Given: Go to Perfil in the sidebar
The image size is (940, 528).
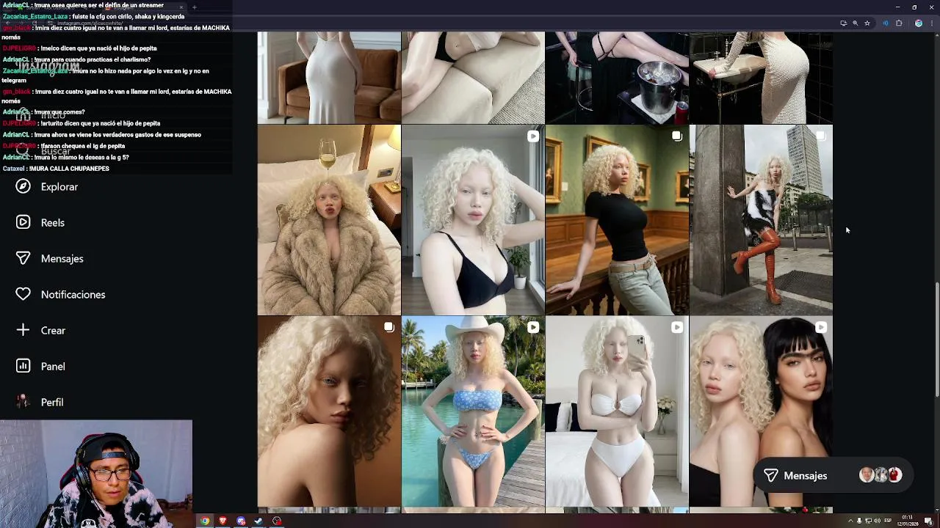Looking at the screenshot, I should [x=40, y=402].
